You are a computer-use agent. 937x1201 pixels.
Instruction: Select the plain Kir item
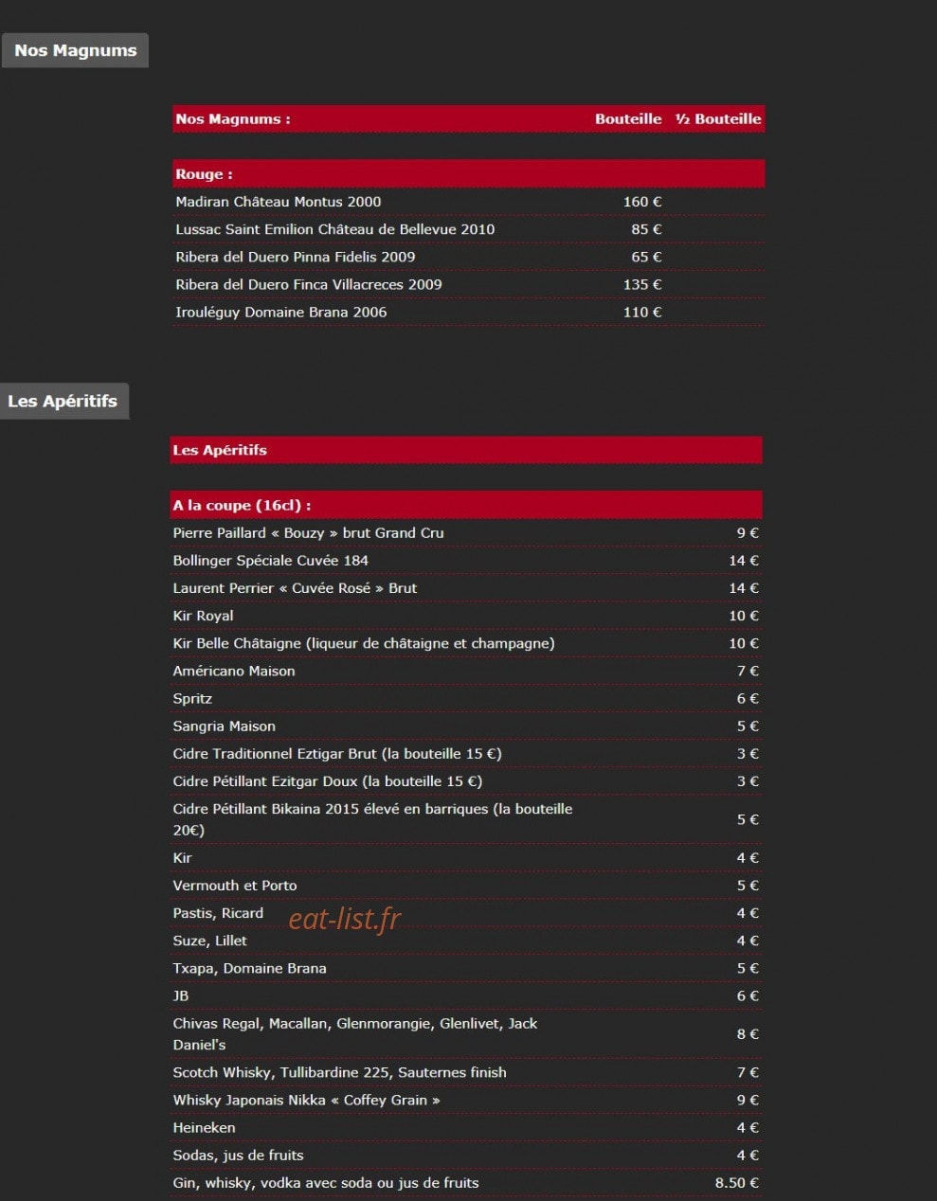(x=182, y=858)
